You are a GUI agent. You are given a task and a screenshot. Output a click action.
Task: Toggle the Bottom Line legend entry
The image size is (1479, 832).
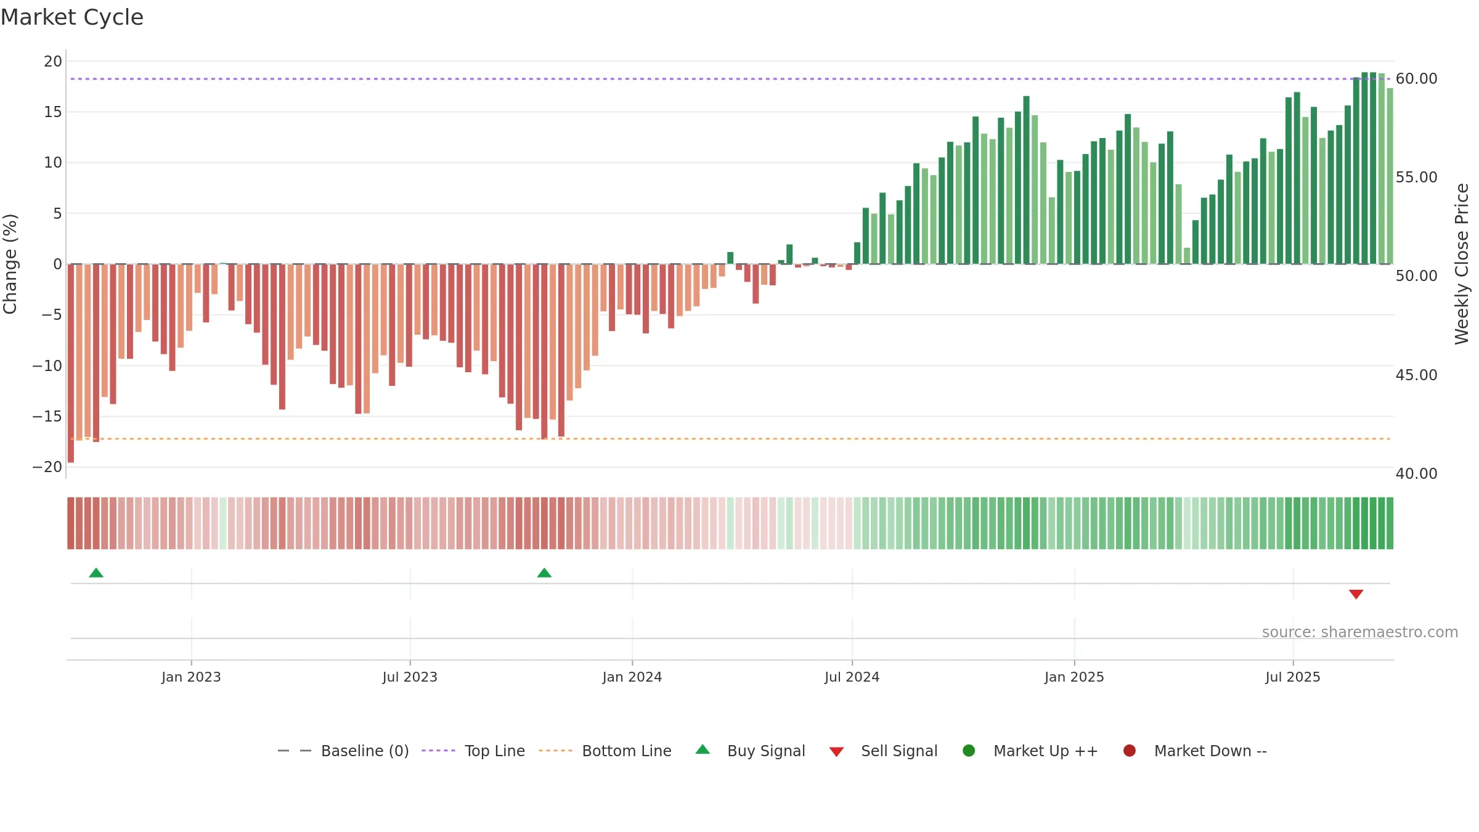click(x=605, y=751)
